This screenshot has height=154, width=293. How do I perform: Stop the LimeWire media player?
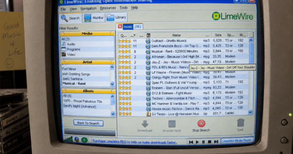(210, 142)
